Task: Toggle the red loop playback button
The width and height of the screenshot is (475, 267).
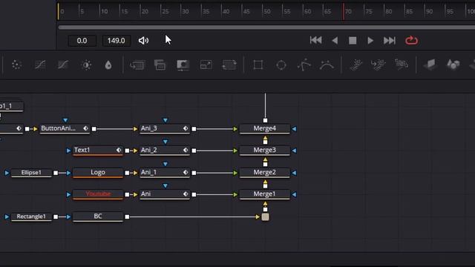Action: (x=411, y=40)
